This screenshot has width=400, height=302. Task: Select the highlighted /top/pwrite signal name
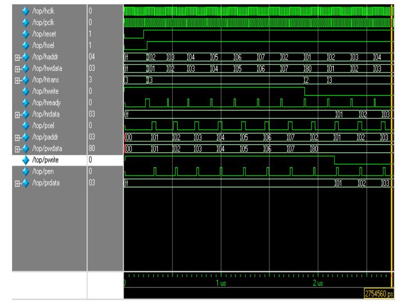tap(45, 160)
